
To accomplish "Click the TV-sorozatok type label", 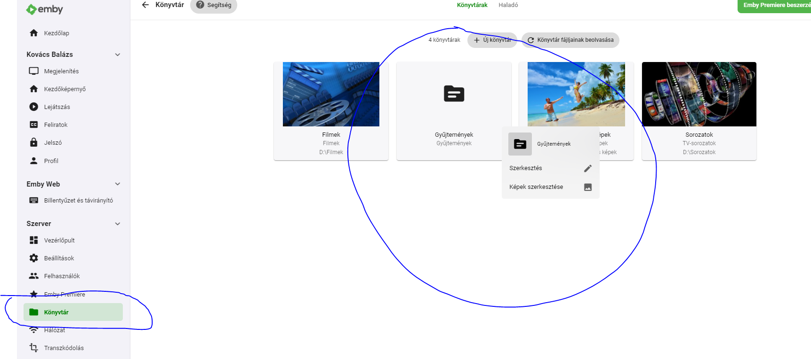I will 699,143.
